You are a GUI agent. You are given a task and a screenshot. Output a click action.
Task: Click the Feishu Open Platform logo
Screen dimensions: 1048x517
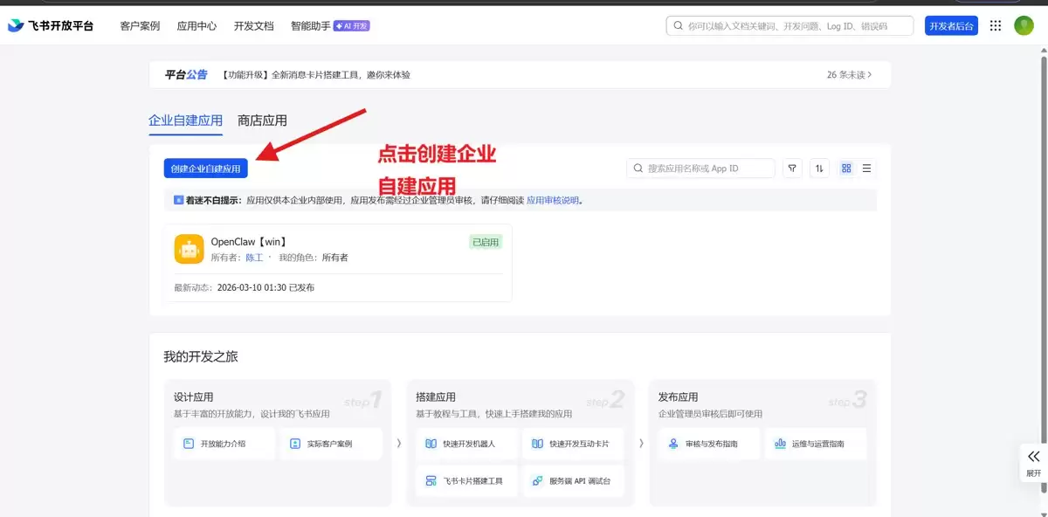[x=51, y=25]
